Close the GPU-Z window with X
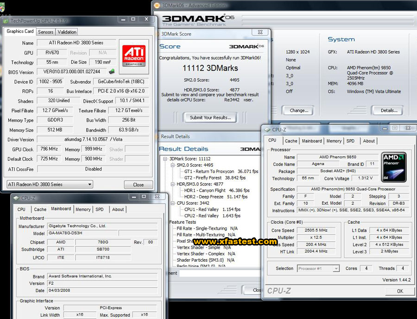The height and width of the screenshot is (319, 417). tap(146, 19)
